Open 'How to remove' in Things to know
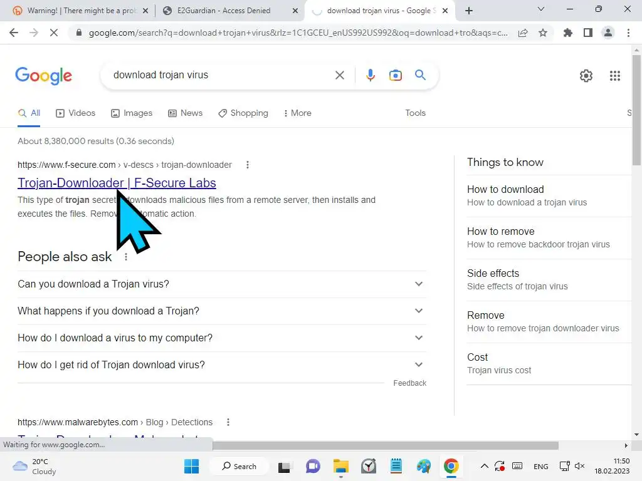 (549, 237)
